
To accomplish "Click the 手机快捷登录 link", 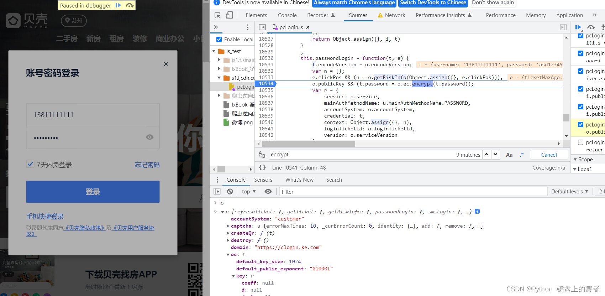I will [x=45, y=216].
